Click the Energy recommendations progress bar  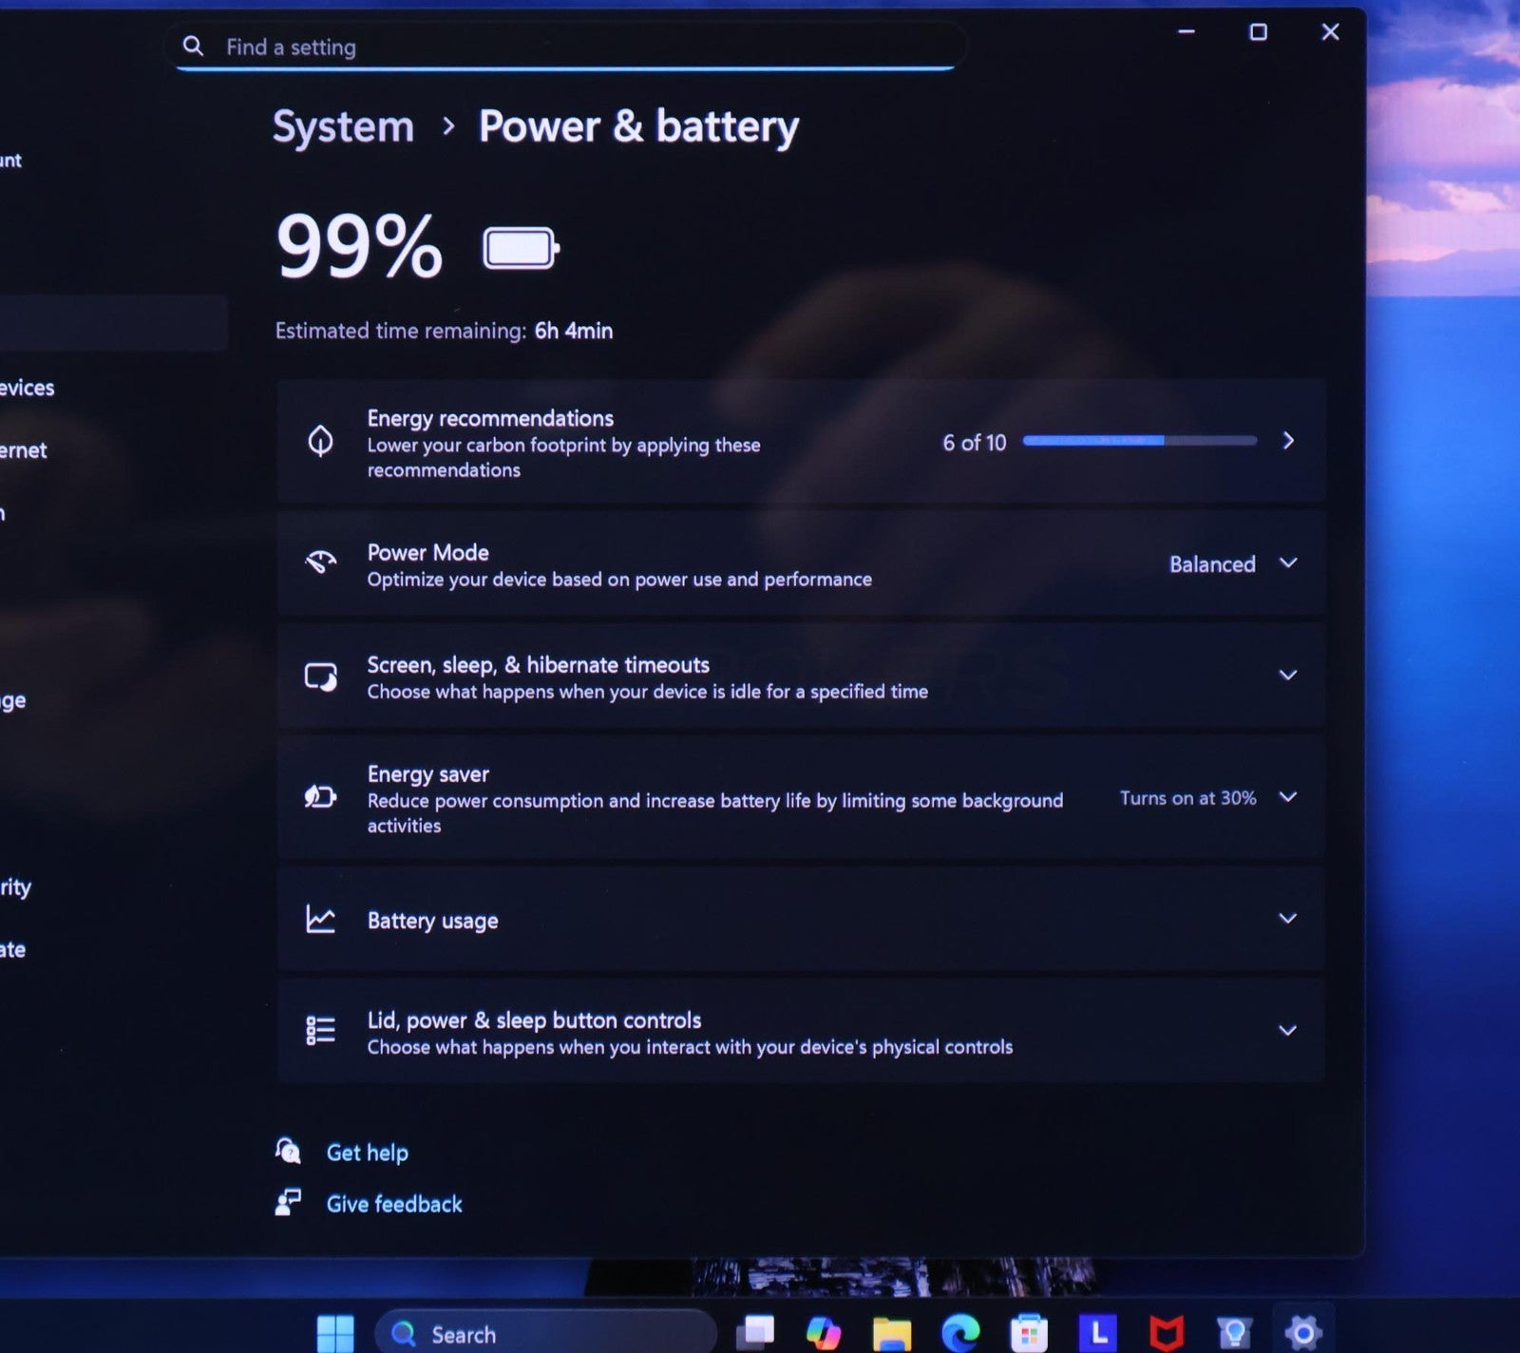(x=1139, y=441)
